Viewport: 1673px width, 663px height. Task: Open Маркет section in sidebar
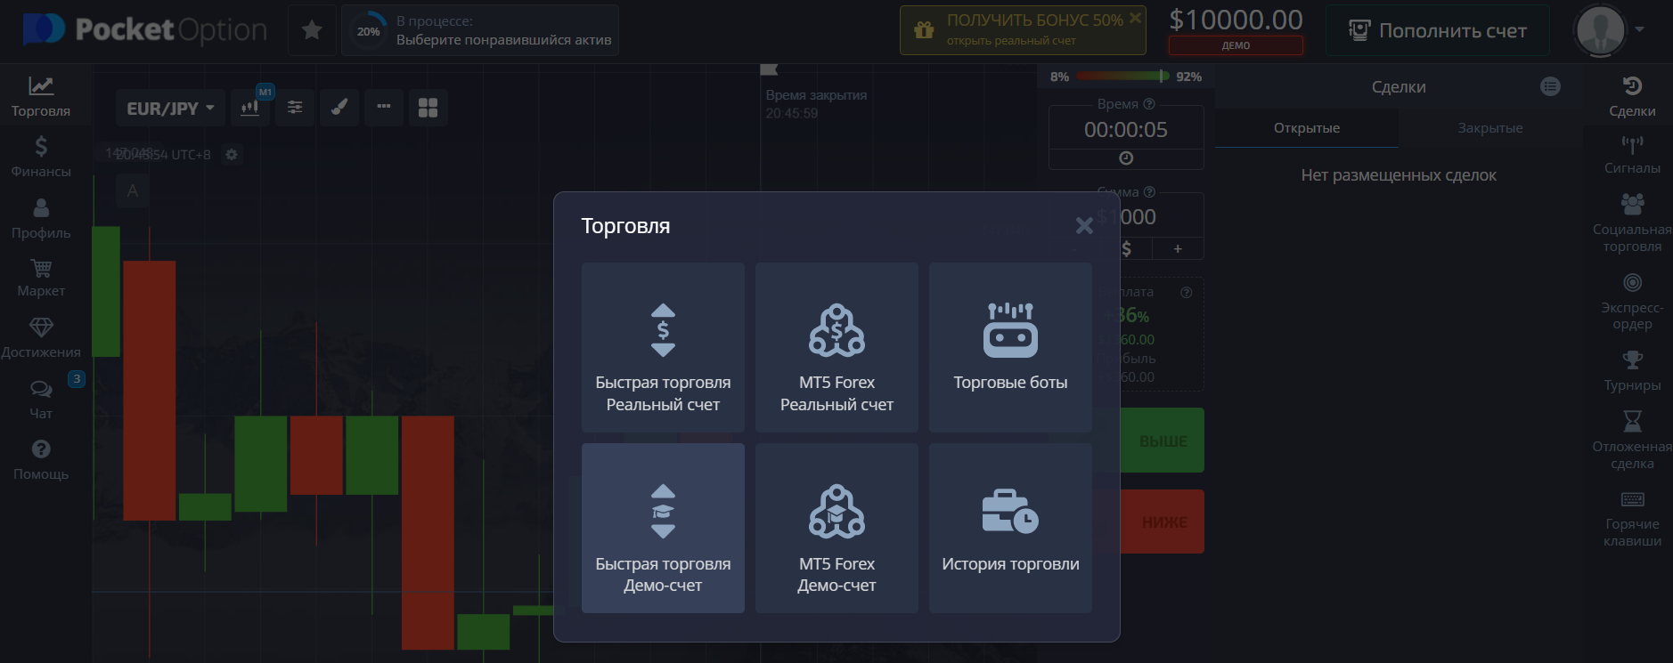[x=41, y=278]
